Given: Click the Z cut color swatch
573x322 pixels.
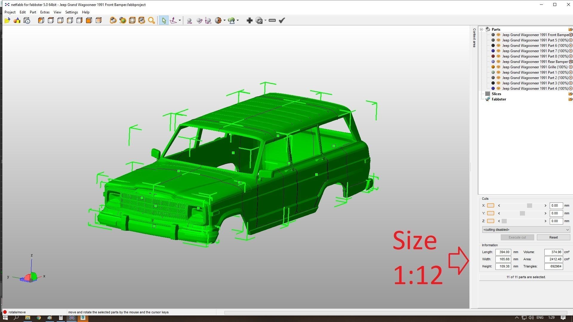Looking at the screenshot, I should pyautogui.click(x=490, y=221).
